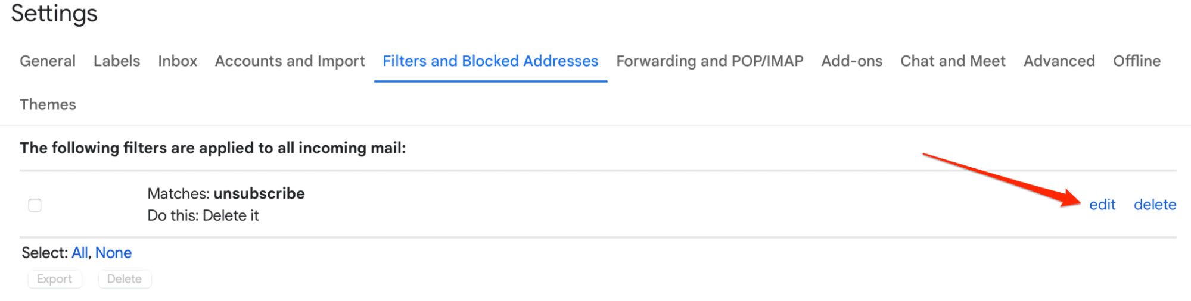This screenshot has width=1191, height=301.
Task: Select Filters and Blocked Addresses tab
Action: [490, 61]
